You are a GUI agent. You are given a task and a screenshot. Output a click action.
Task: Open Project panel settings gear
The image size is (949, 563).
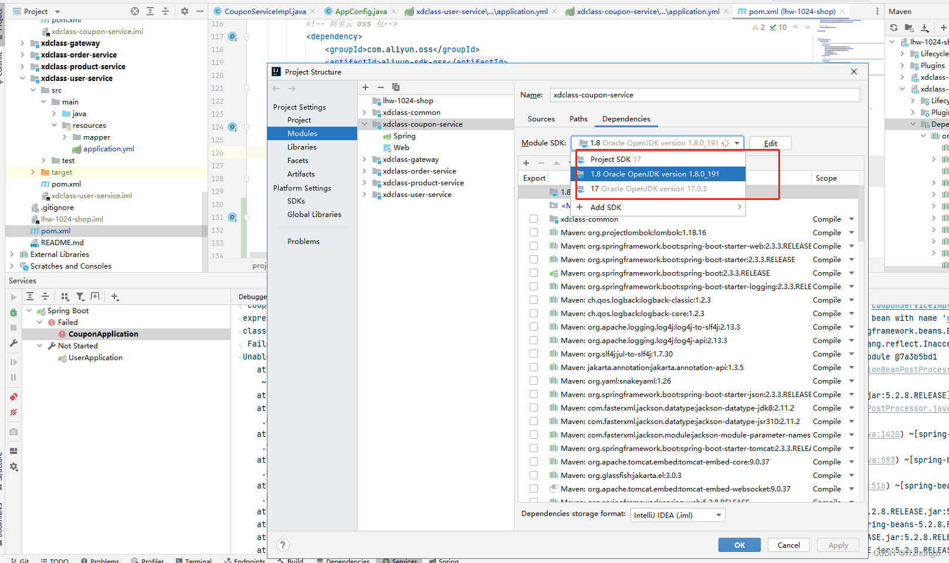(x=185, y=11)
